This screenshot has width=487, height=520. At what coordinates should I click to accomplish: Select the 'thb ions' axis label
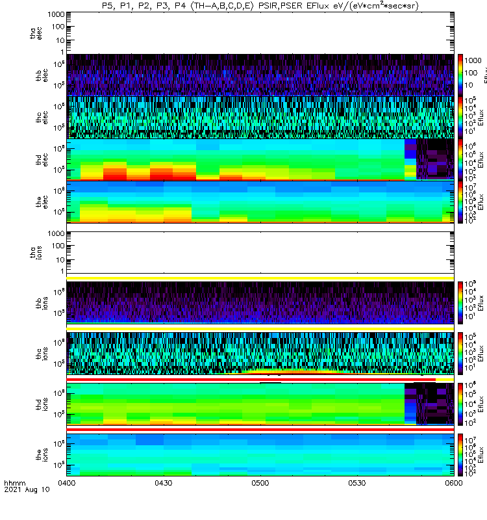point(42,303)
